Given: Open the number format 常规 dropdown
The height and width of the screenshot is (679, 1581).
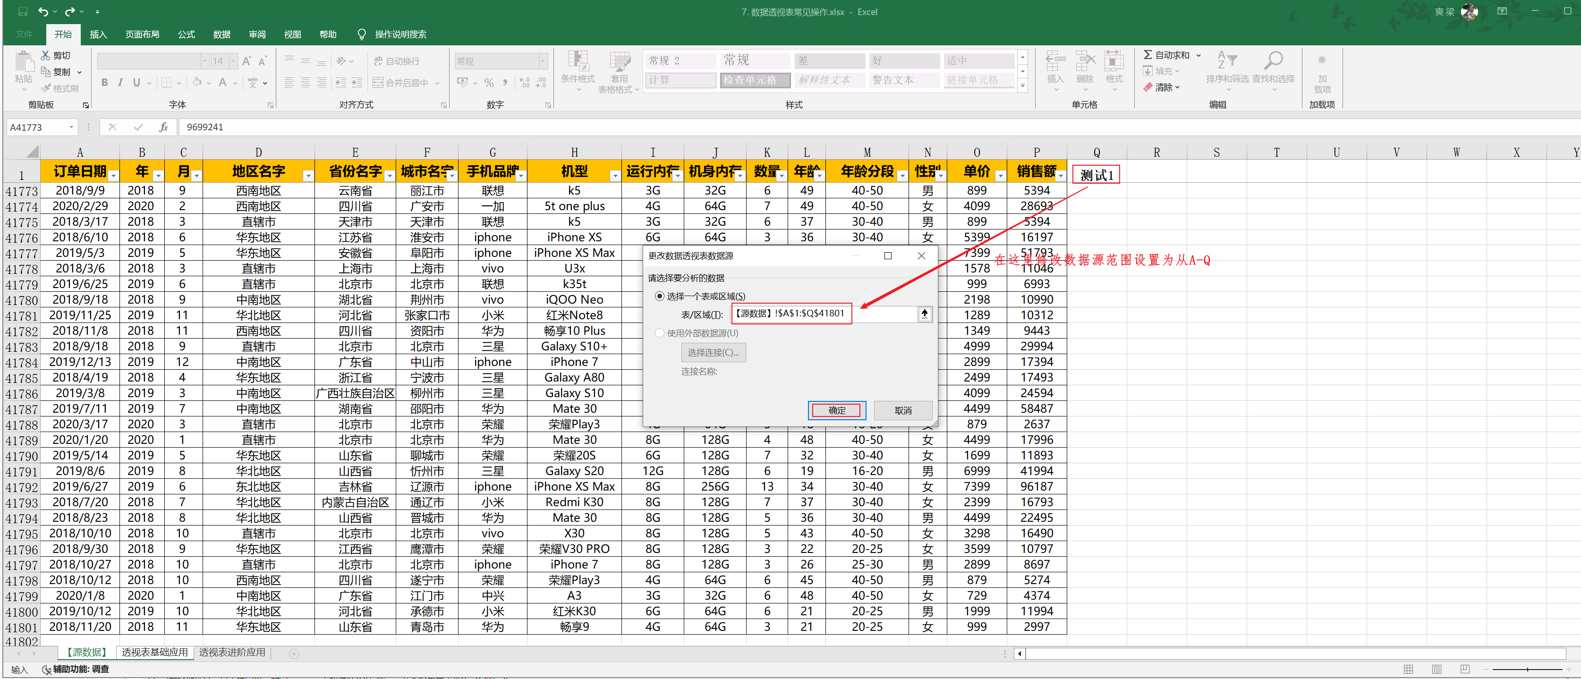Looking at the screenshot, I should (543, 61).
